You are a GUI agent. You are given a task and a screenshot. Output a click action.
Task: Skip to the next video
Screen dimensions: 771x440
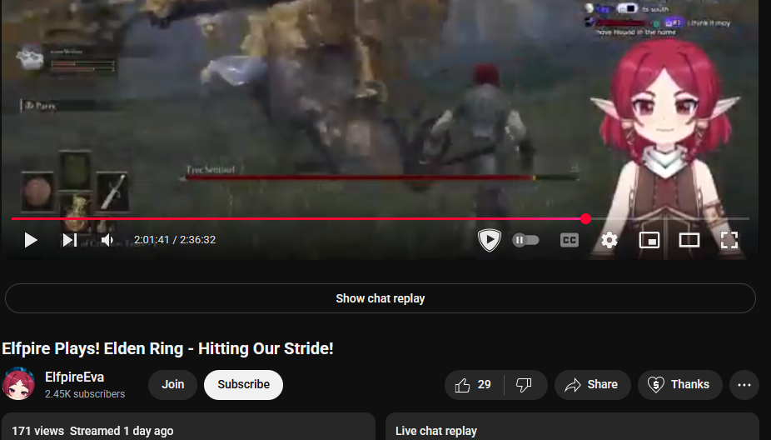pyautogui.click(x=69, y=240)
